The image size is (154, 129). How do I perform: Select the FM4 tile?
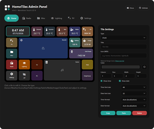click(87, 64)
